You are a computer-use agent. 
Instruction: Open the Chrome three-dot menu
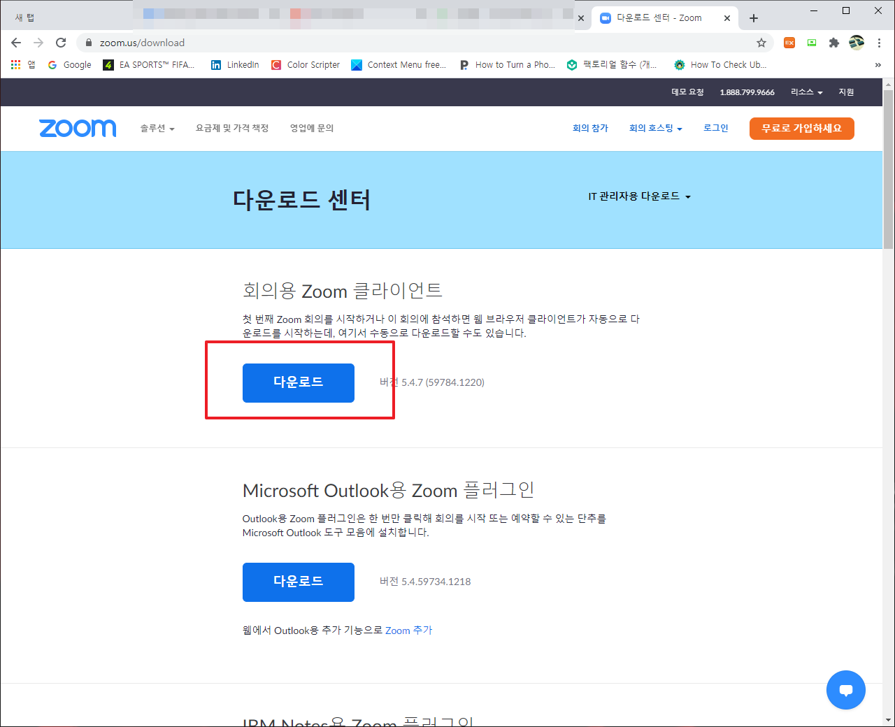879,43
